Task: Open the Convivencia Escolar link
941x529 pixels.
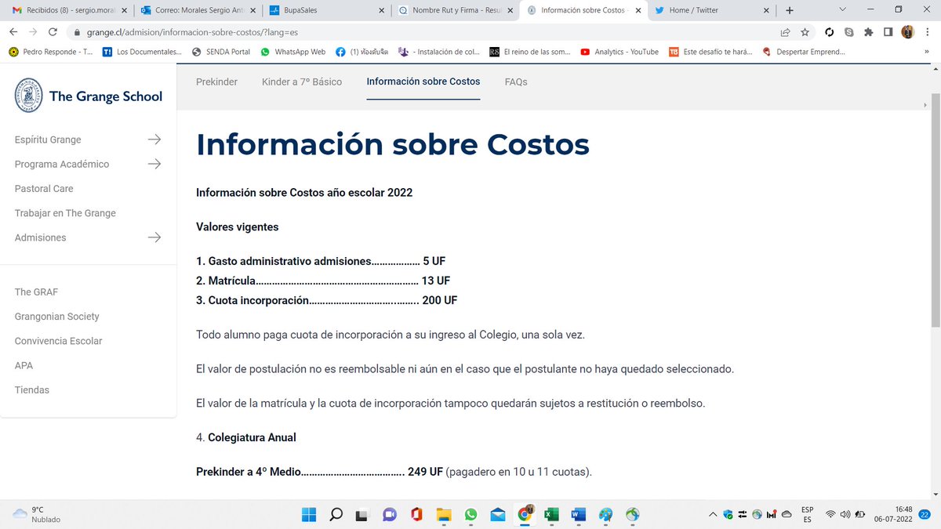Action: 58,341
